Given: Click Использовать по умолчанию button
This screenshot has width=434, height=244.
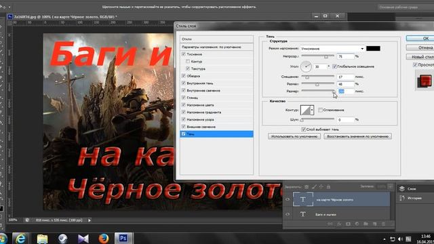Looking at the screenshot, I should tap(294, 136).
